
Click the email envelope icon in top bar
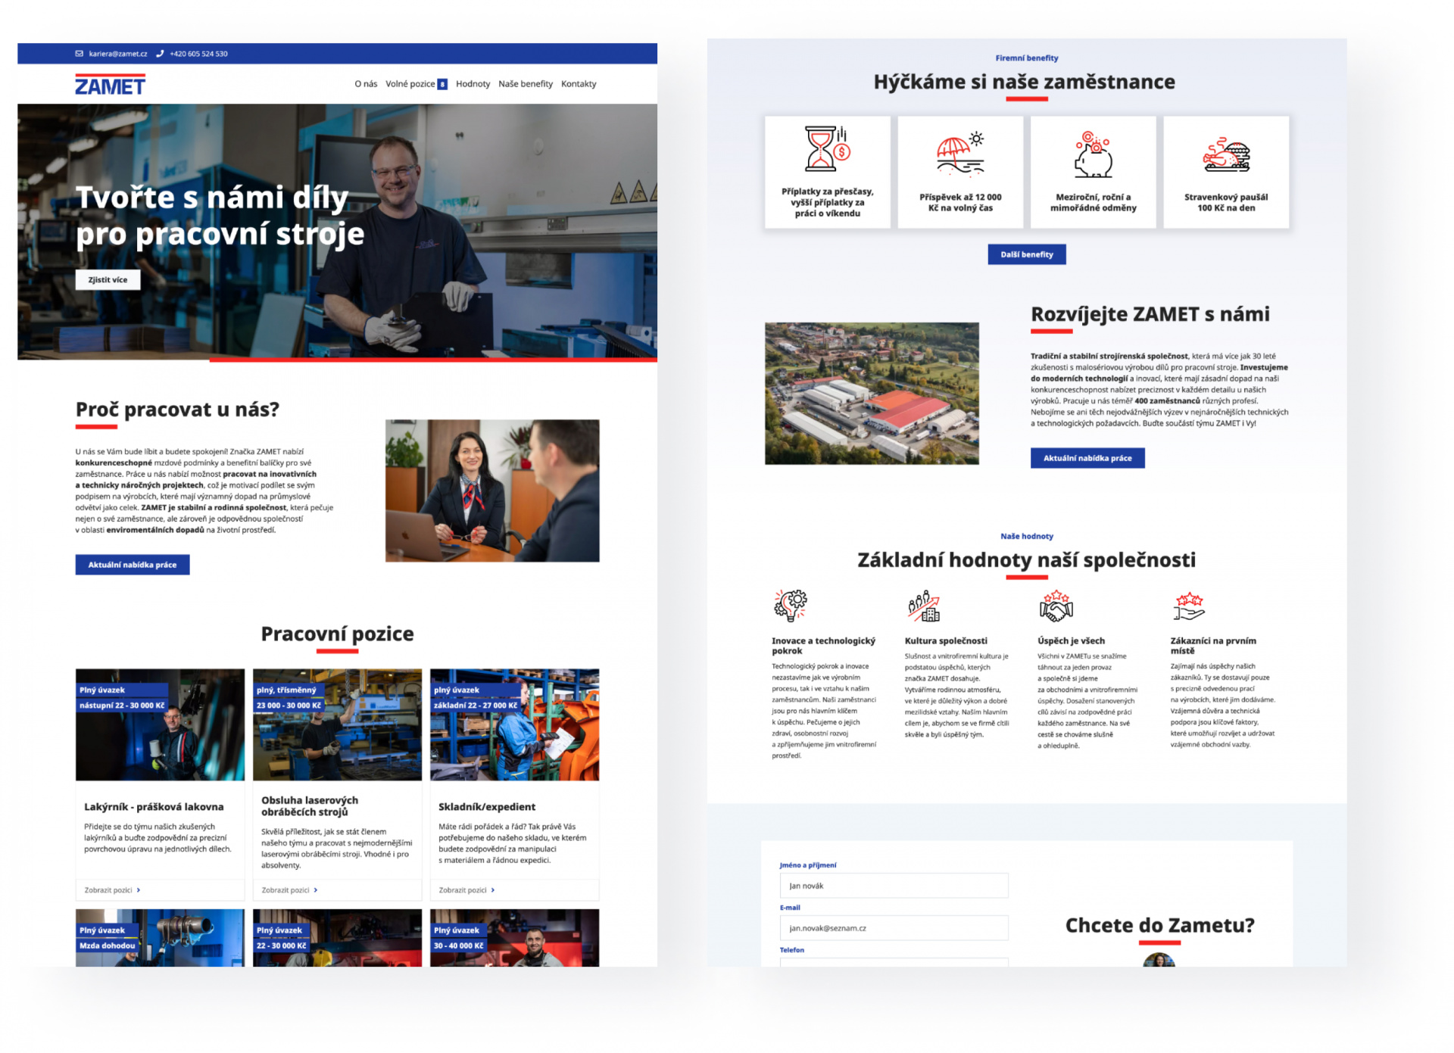pos(79,54)
